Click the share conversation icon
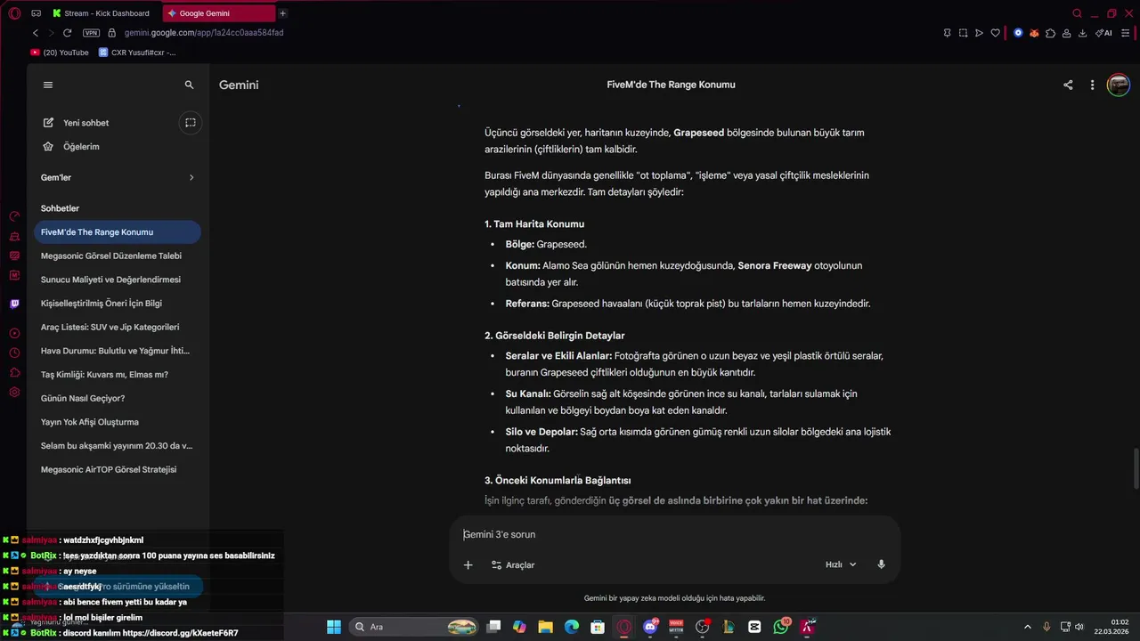1140x641 pixels. (x=1068, y=85)
